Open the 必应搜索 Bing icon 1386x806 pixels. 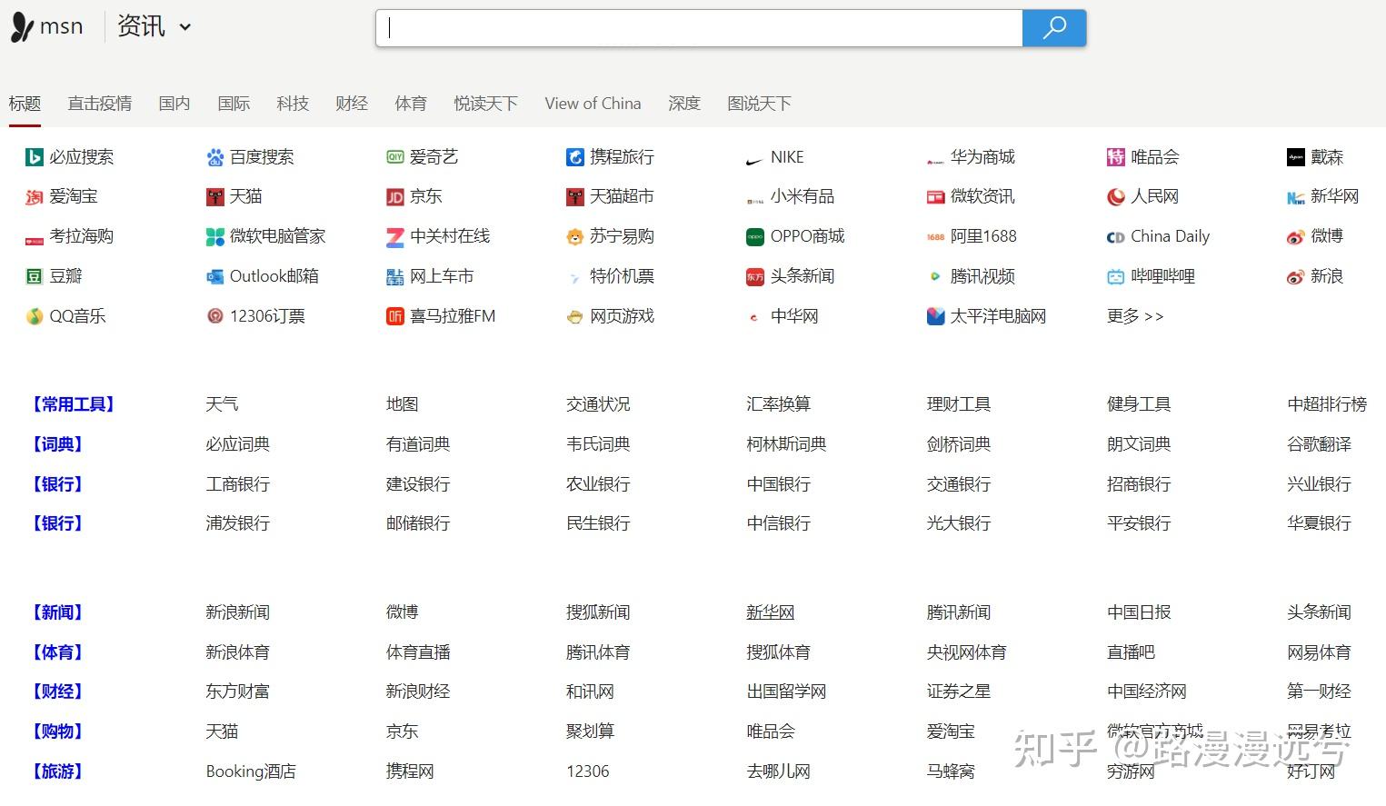pos(34,157)
